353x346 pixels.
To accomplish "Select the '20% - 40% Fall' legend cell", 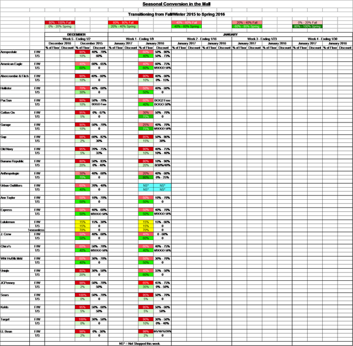I will click(x=247, y=23).
